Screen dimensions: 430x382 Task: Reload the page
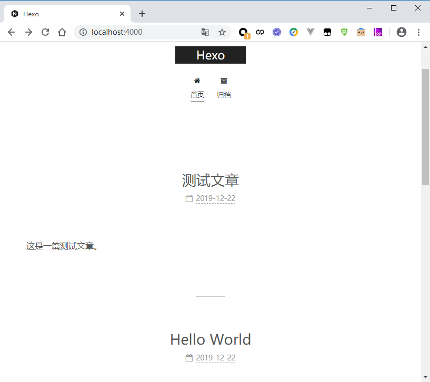45,32
